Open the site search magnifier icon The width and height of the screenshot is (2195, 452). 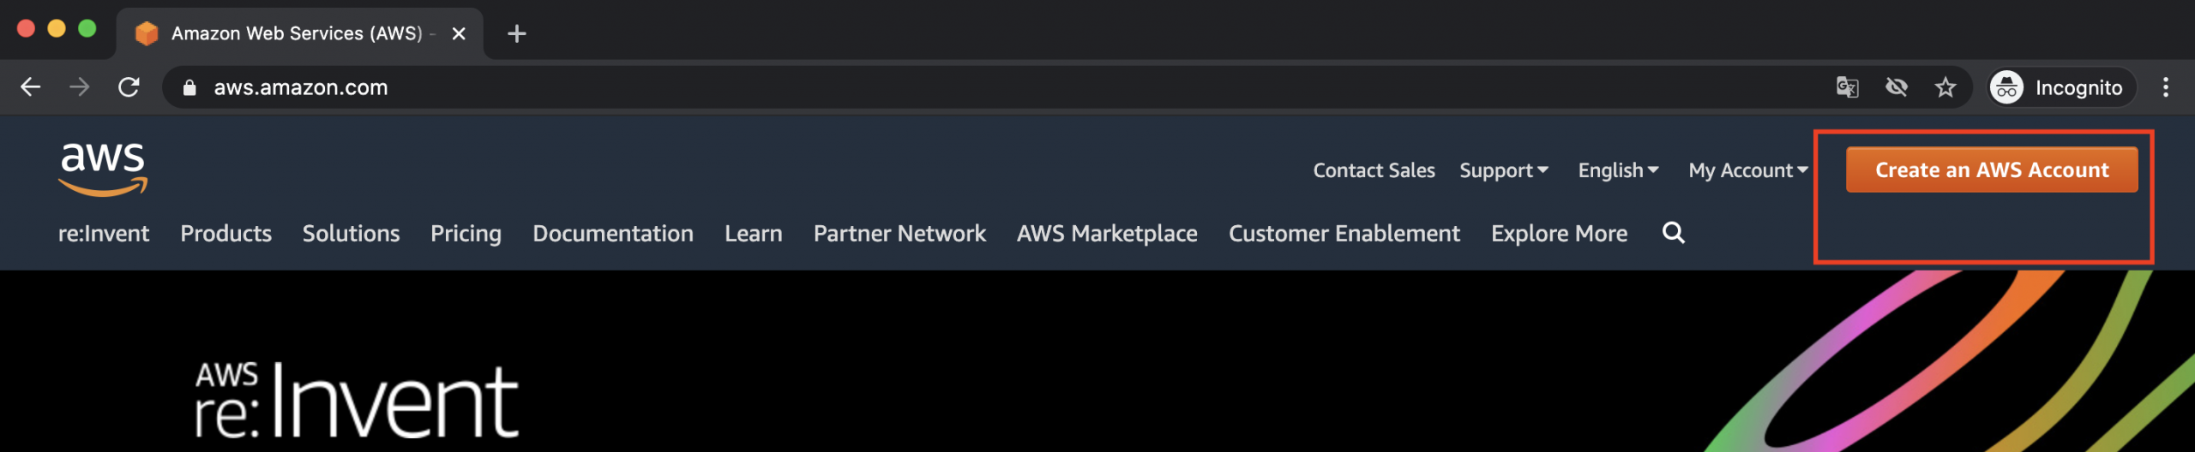[x=1673, y=233]
